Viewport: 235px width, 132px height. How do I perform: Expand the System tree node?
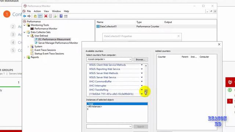tap(28, 47)
